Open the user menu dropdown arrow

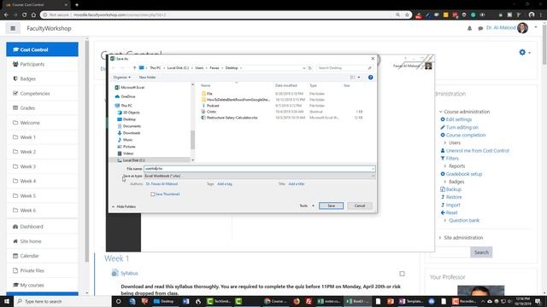point(536,27)
